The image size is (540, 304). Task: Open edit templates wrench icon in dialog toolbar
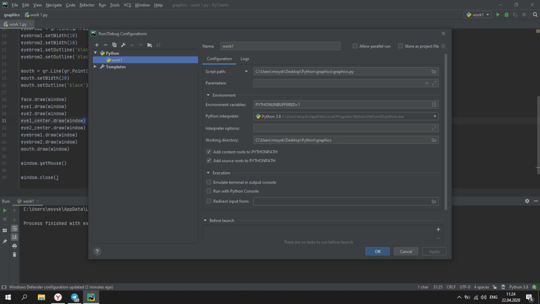[123, 45]
